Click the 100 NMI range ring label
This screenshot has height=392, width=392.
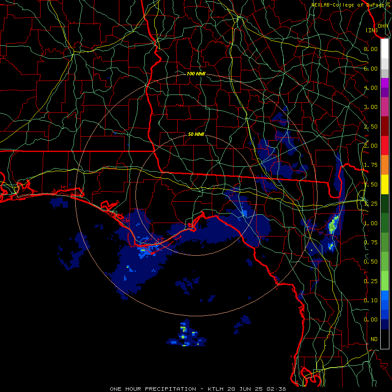coord(196,74)
